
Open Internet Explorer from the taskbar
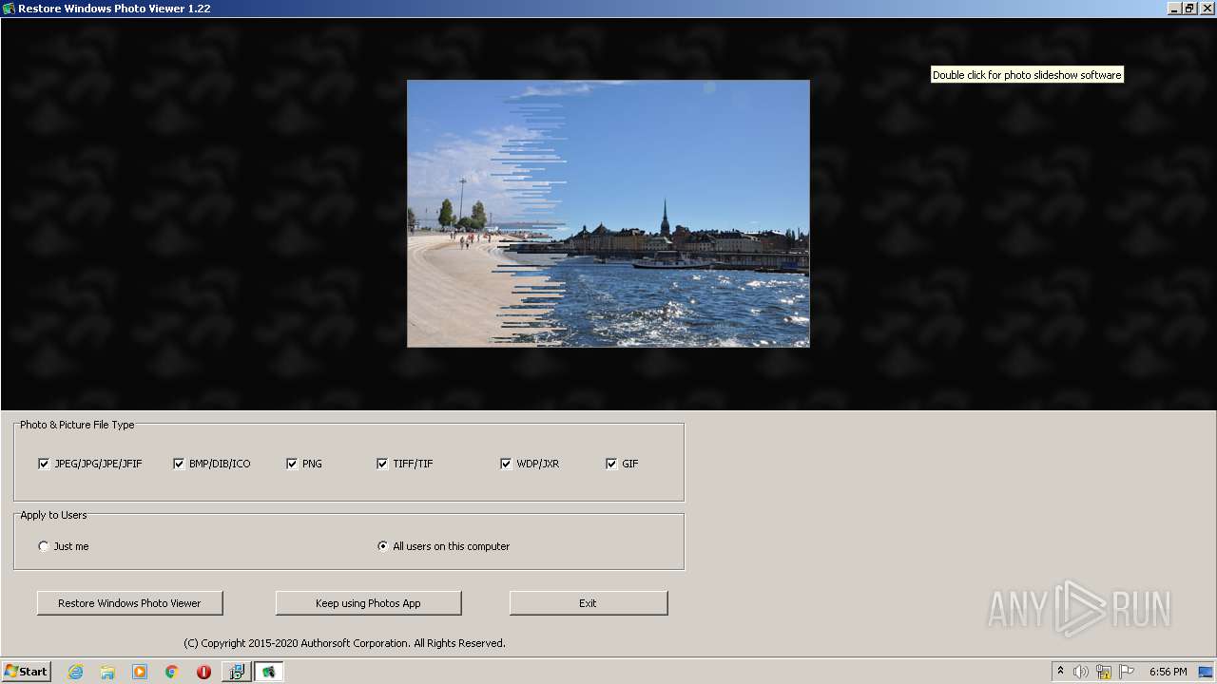(76, 672)
